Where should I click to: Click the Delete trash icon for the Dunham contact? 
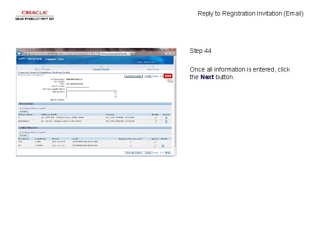click(163, 146)
